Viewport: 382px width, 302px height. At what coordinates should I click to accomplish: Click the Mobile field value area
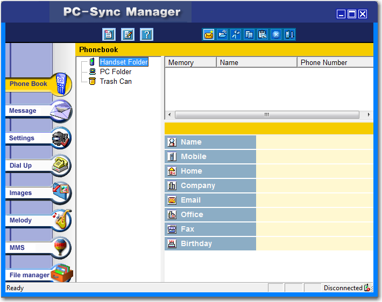click(314, 157)
